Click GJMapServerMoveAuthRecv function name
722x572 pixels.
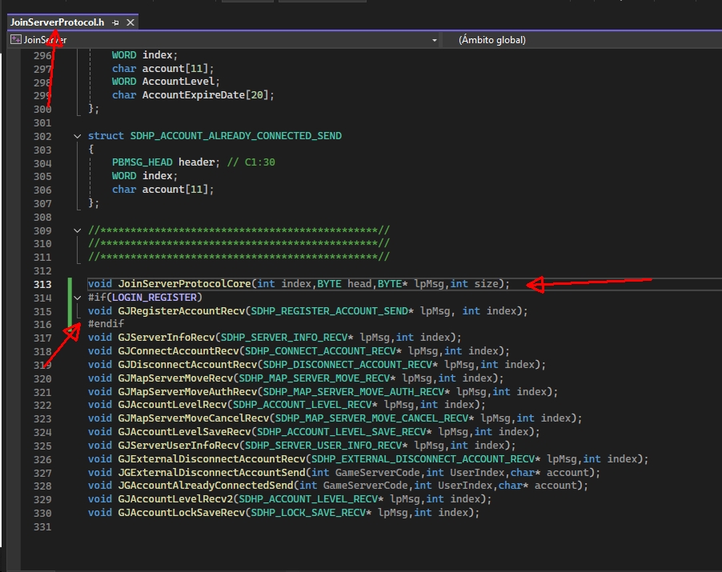187,392
